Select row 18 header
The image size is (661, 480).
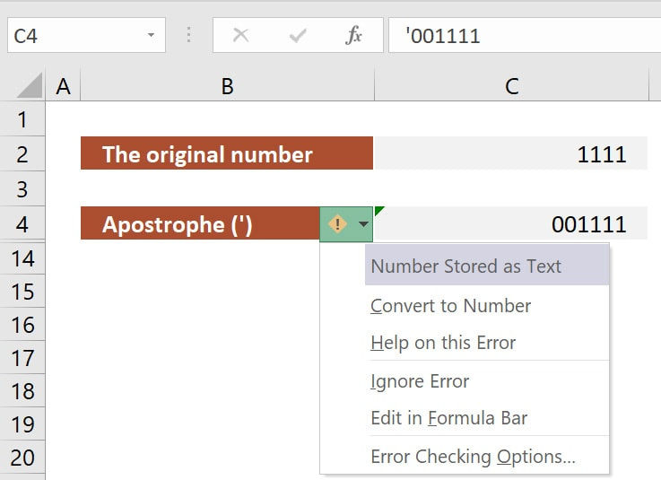point(22,391)
